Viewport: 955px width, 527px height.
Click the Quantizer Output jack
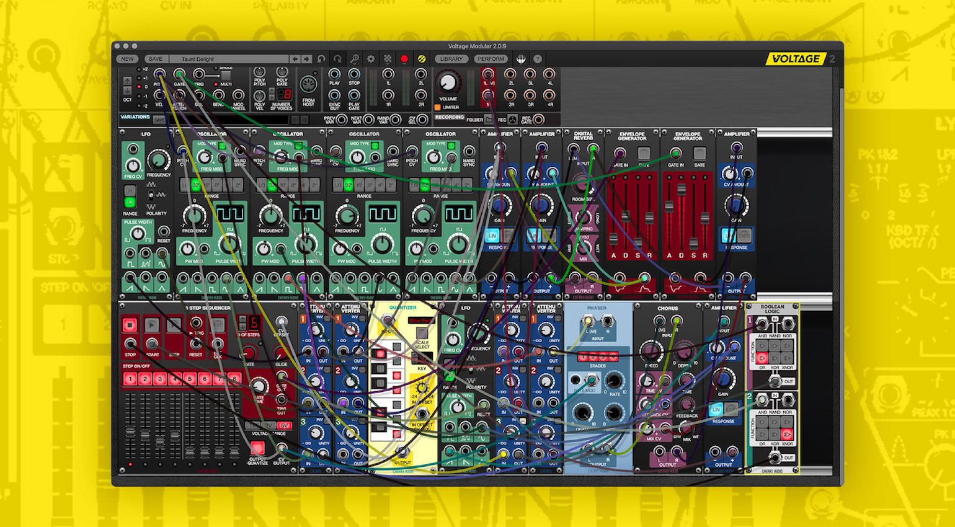[402, 452]
